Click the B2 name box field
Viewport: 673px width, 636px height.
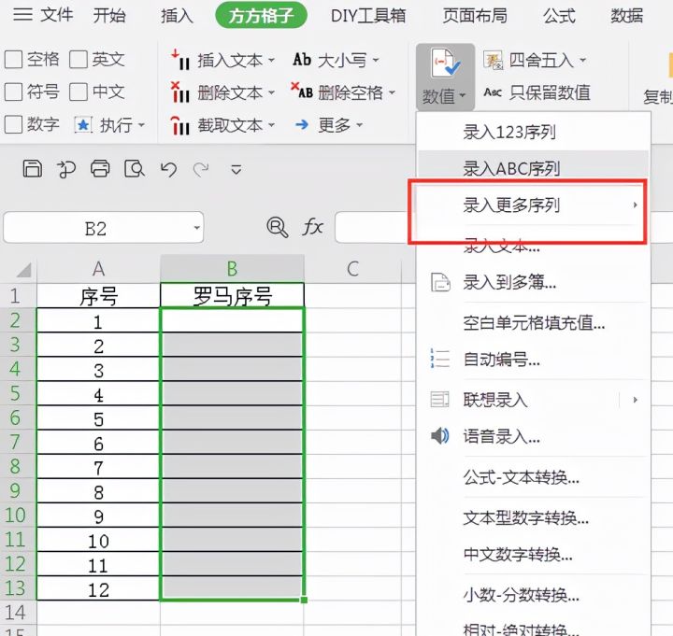click(103, 227)
